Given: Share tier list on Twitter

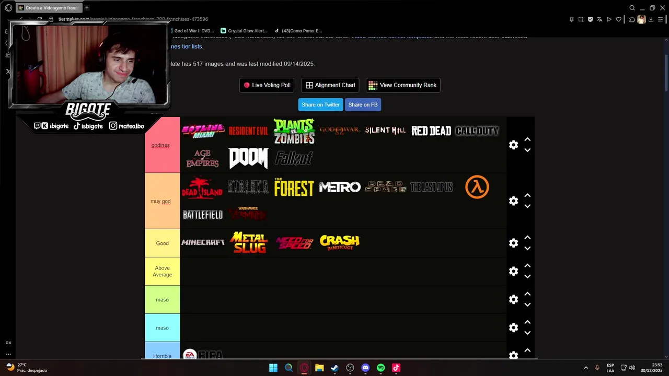Looking at the screenshot, I should point(320,104).
